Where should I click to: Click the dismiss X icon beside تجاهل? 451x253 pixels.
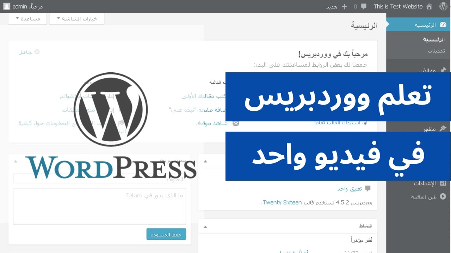point(37,52)
